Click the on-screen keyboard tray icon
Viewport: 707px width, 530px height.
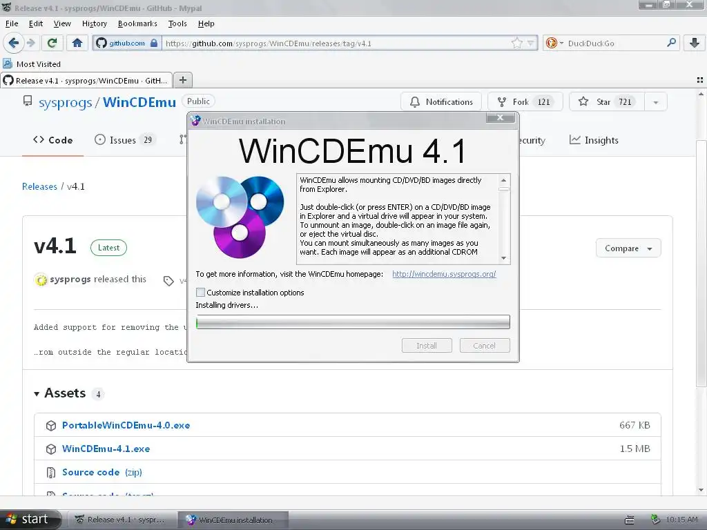(630, 520)
